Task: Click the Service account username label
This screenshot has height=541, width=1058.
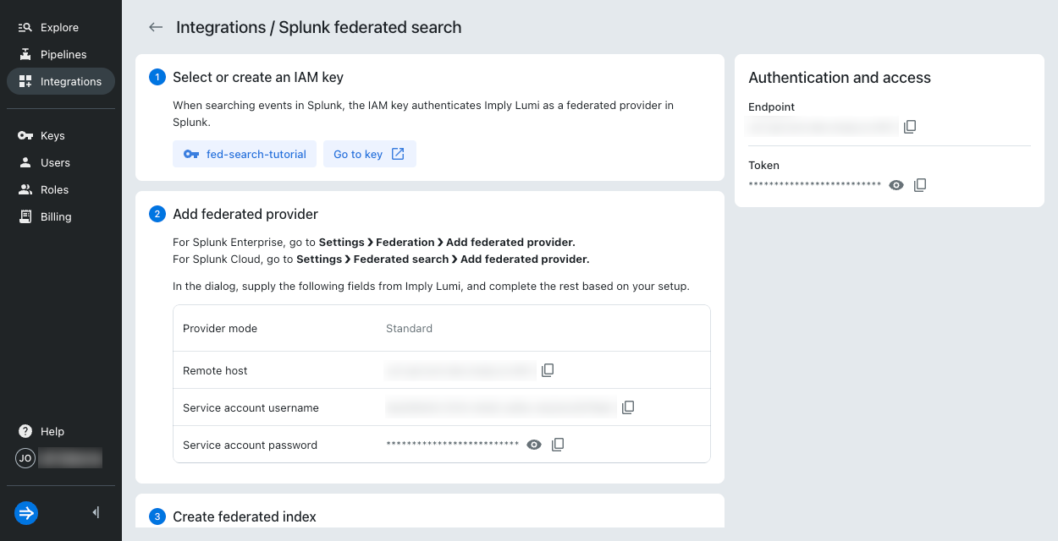Action: (x=251, y=407)
